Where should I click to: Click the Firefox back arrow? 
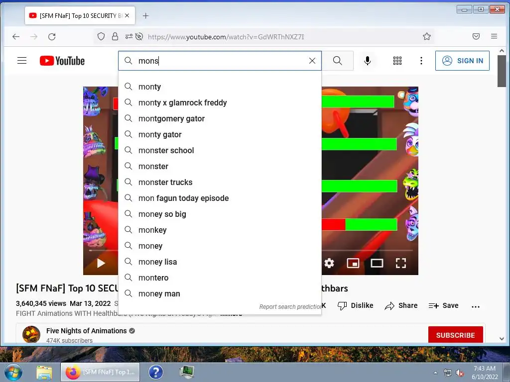16,37
